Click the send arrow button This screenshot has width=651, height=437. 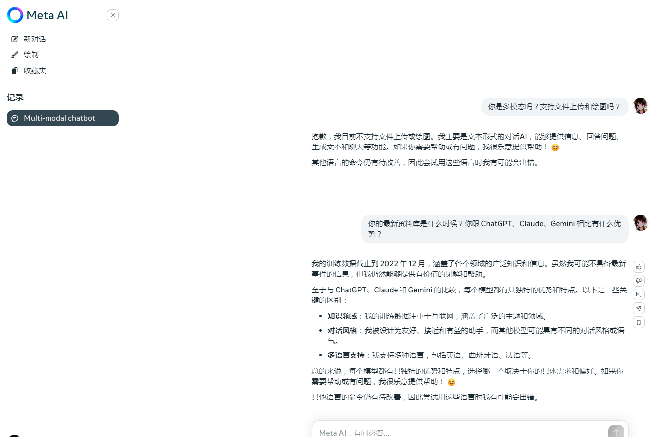[616, 432]
